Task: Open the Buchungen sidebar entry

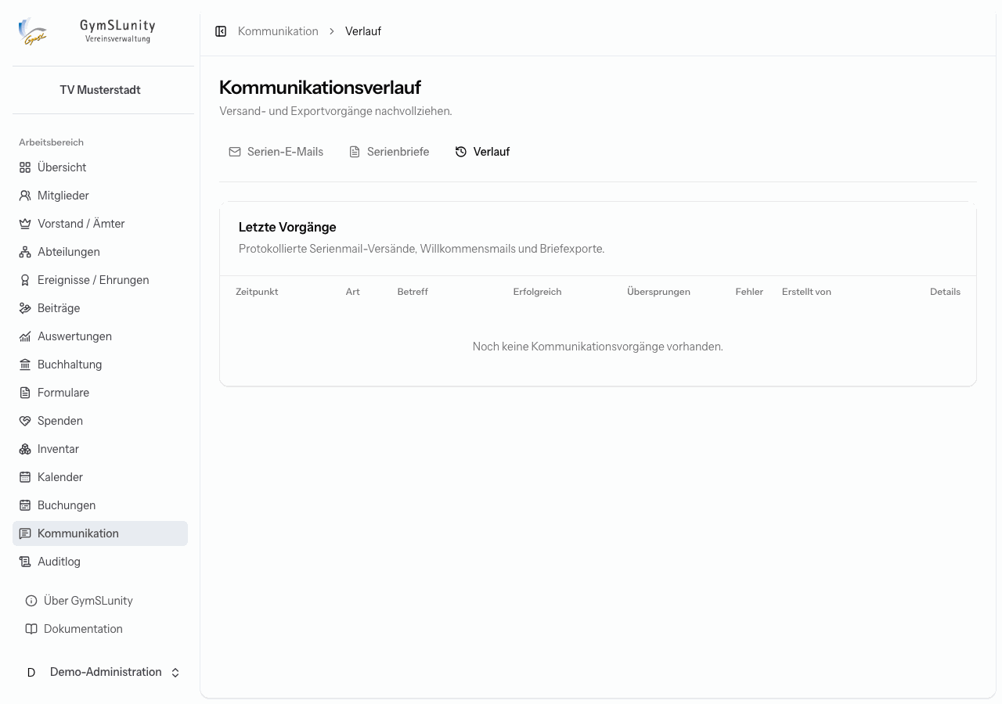Action: point(100,505)
